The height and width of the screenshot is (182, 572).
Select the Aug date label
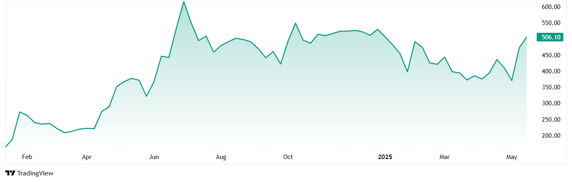coord(221,157)
